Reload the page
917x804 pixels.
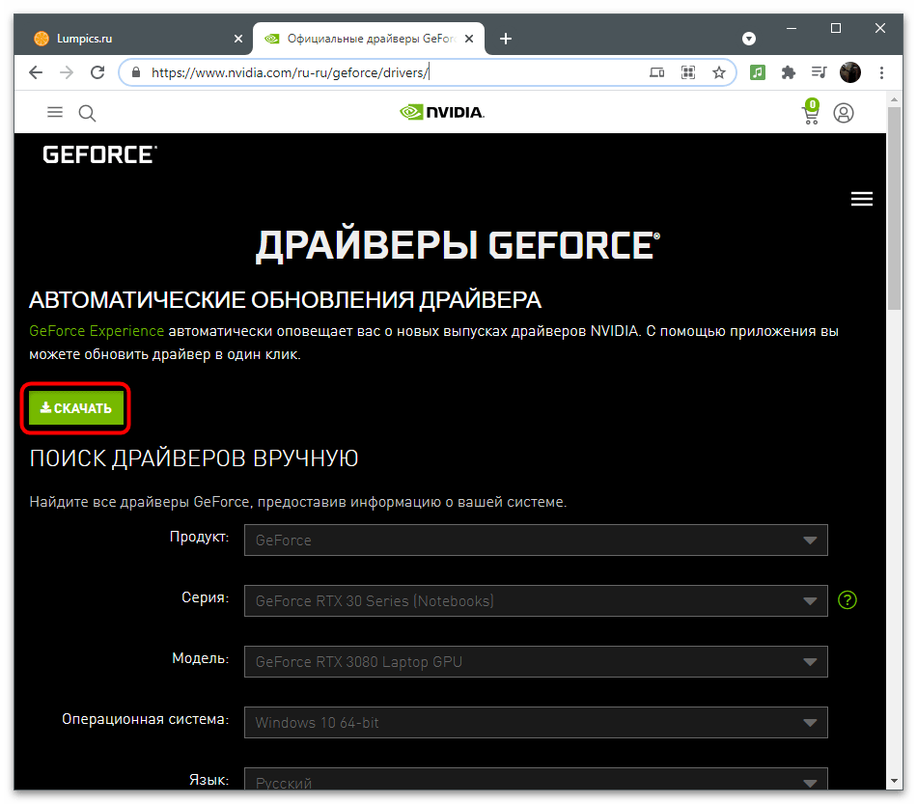(x=97, y=72)
